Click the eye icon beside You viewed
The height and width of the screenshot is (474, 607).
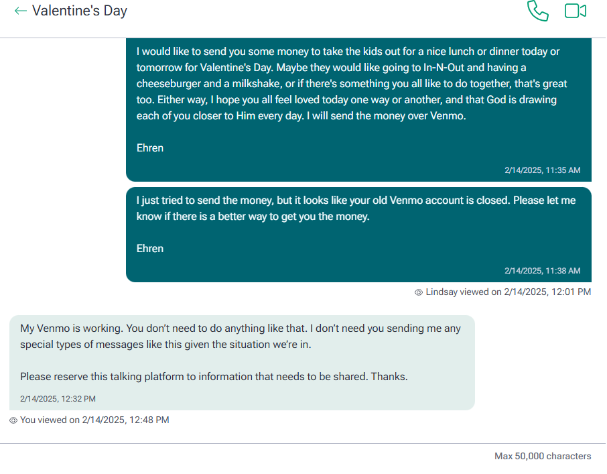click(13, 420)
